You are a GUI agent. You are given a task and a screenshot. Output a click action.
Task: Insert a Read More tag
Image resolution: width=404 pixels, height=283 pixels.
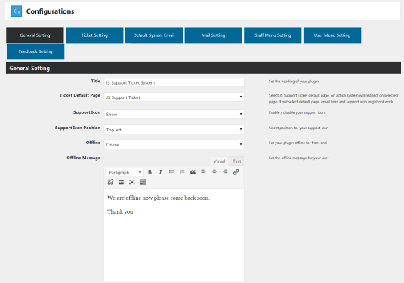121,182
